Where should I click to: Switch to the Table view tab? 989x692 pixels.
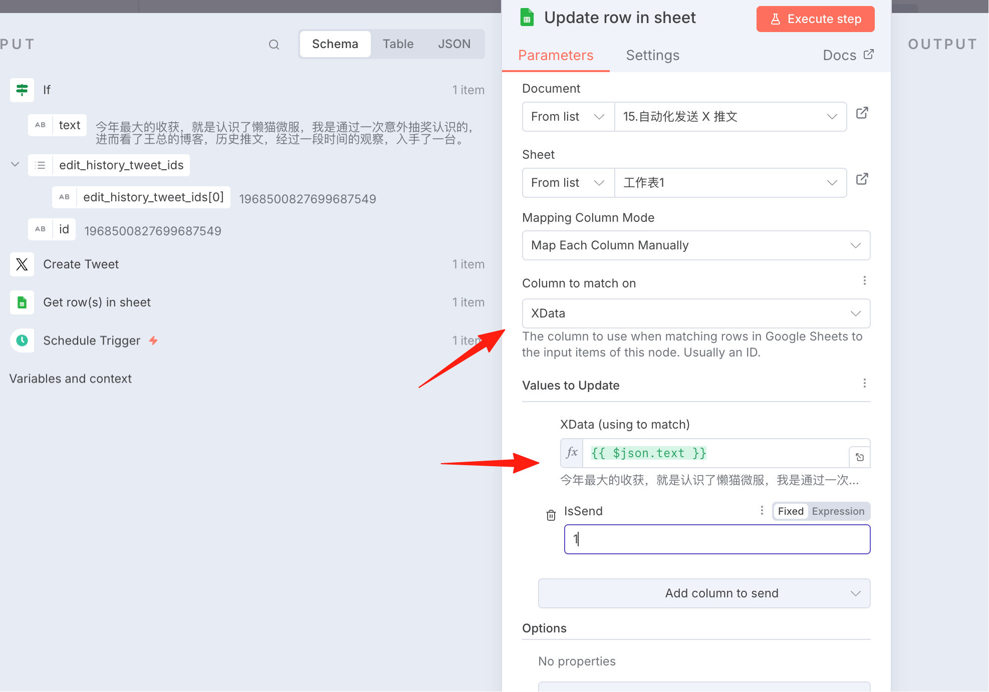(398, 44)
